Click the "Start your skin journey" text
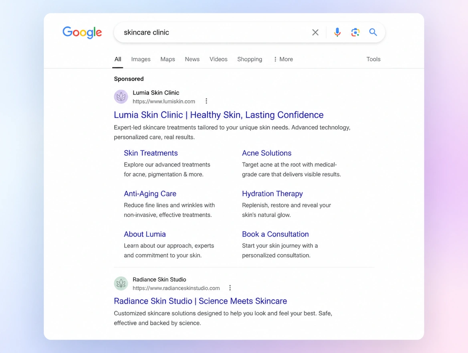Screen dimensions: 468x353 [280, 250]
